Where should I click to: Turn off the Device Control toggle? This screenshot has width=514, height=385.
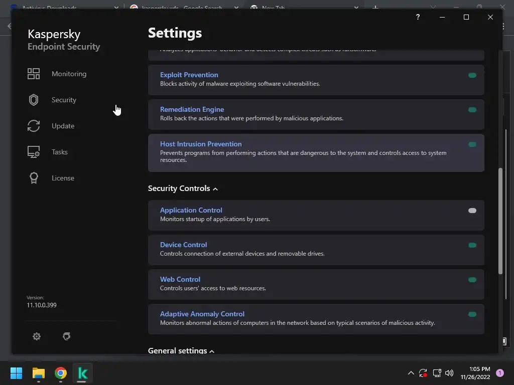point(472,245)
